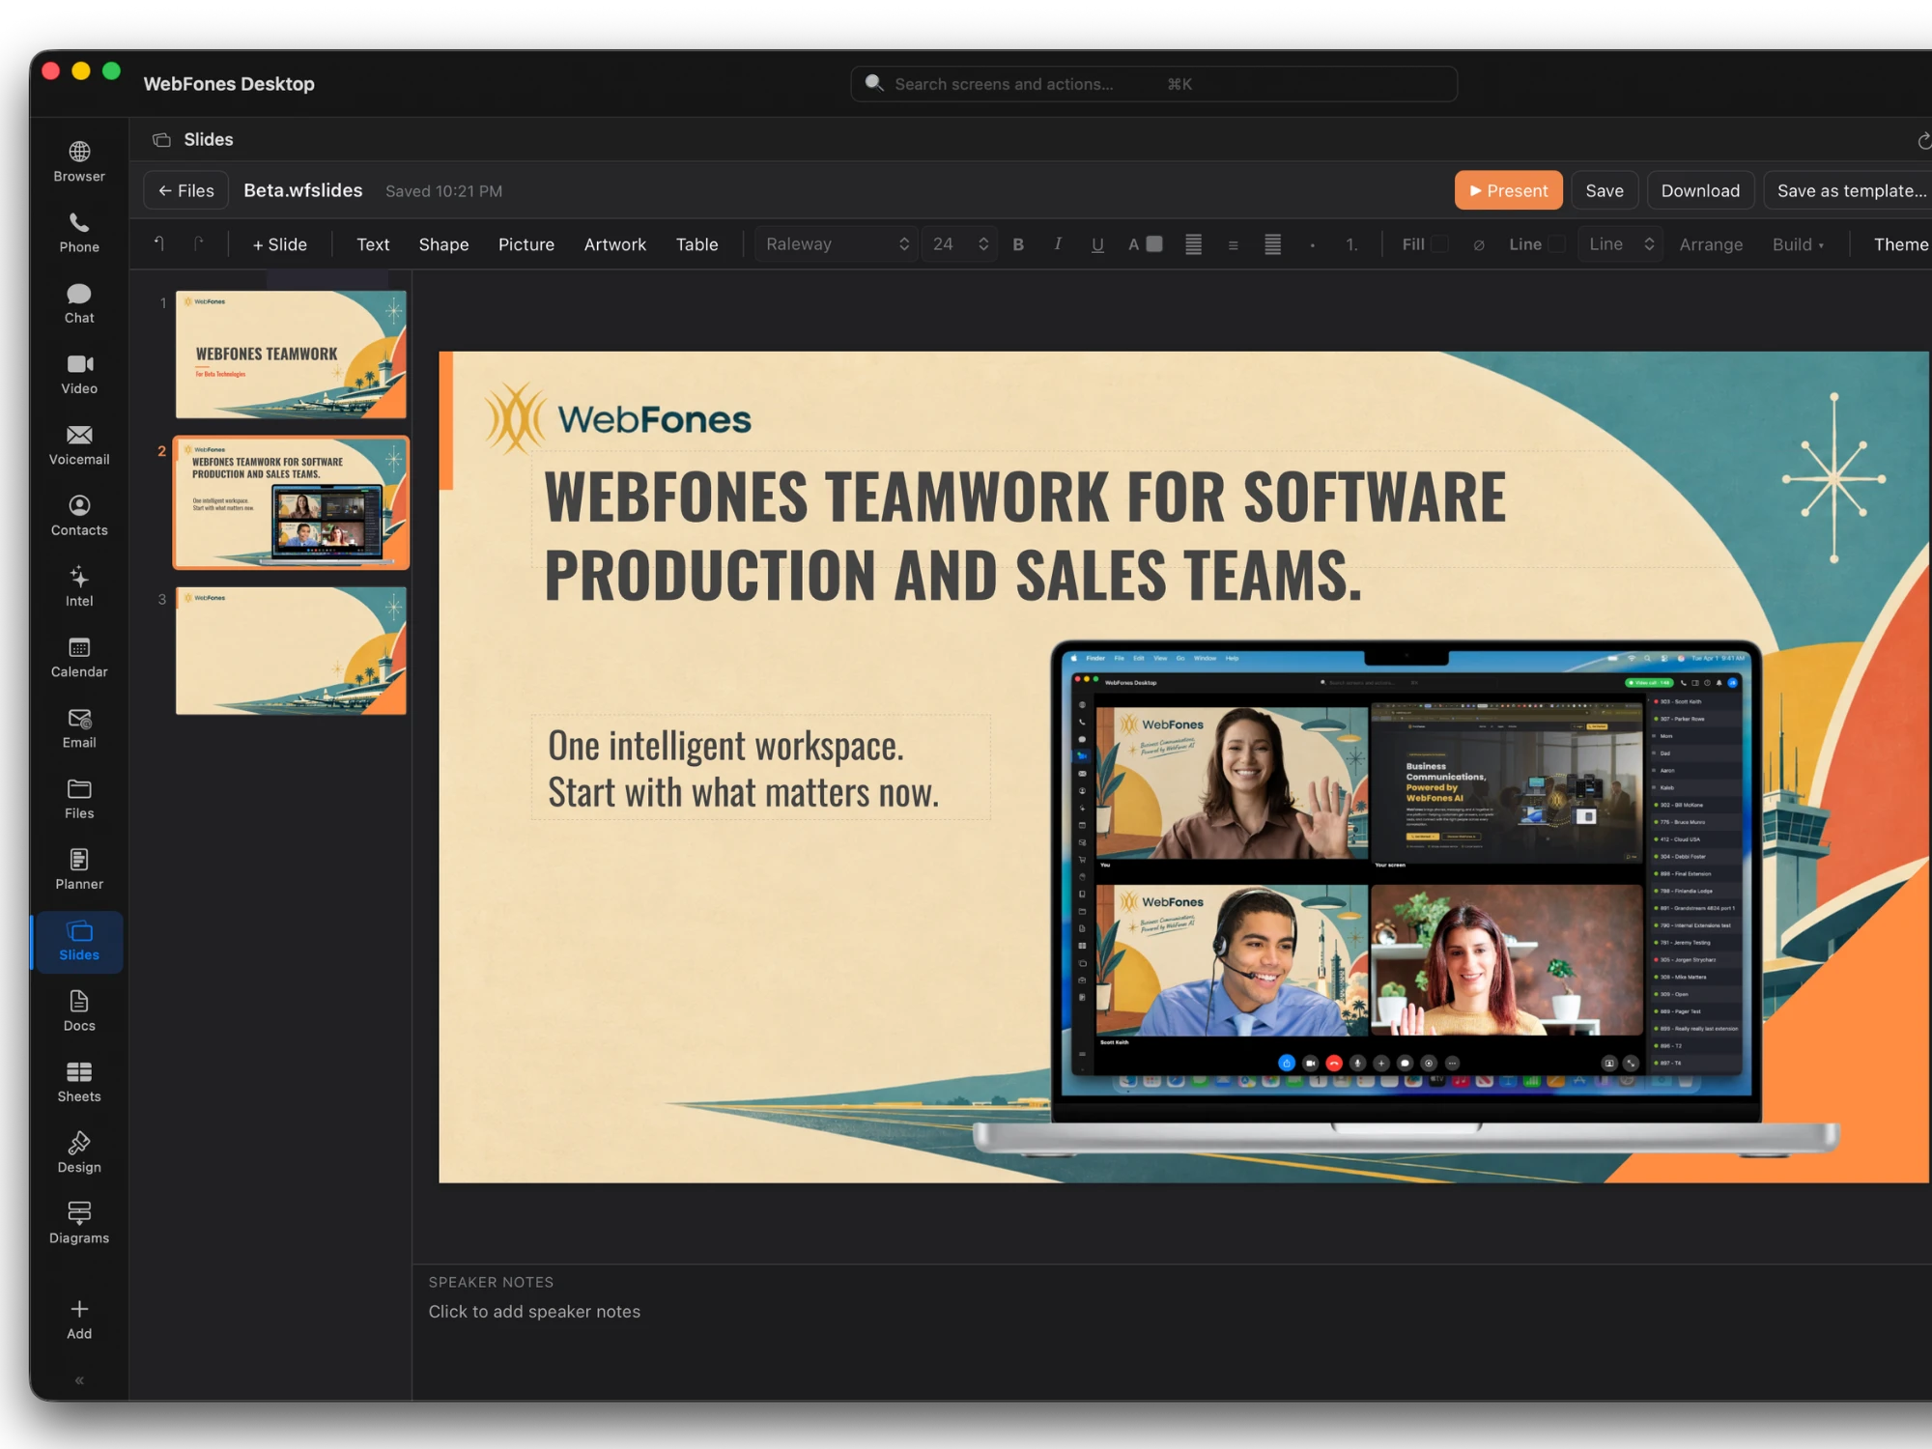Open the Browser sidebar icon
The image size is (1932, 1449).
click(79, 161)
